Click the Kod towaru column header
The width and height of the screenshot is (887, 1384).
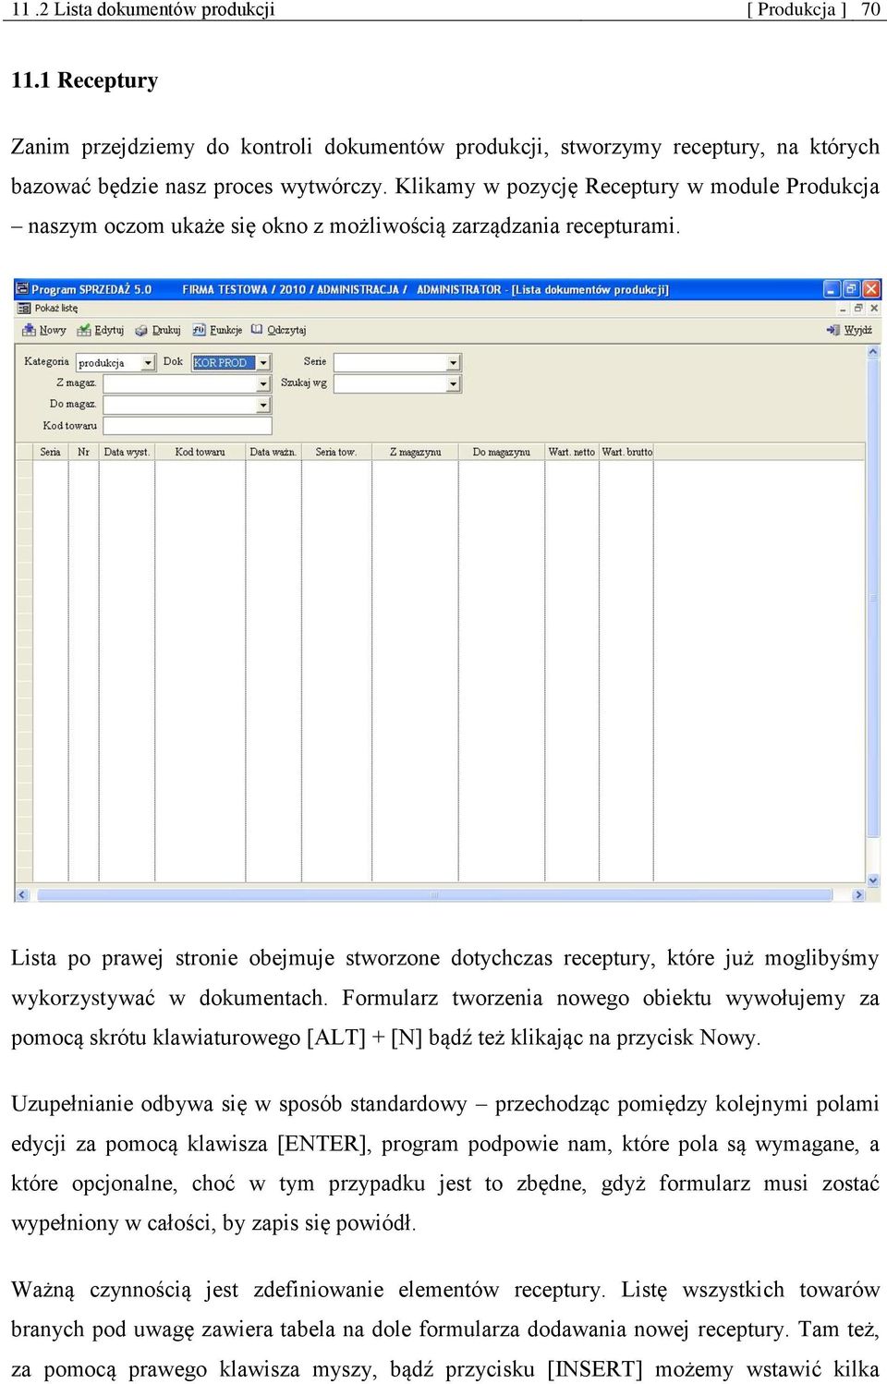(x=200, y=452)
